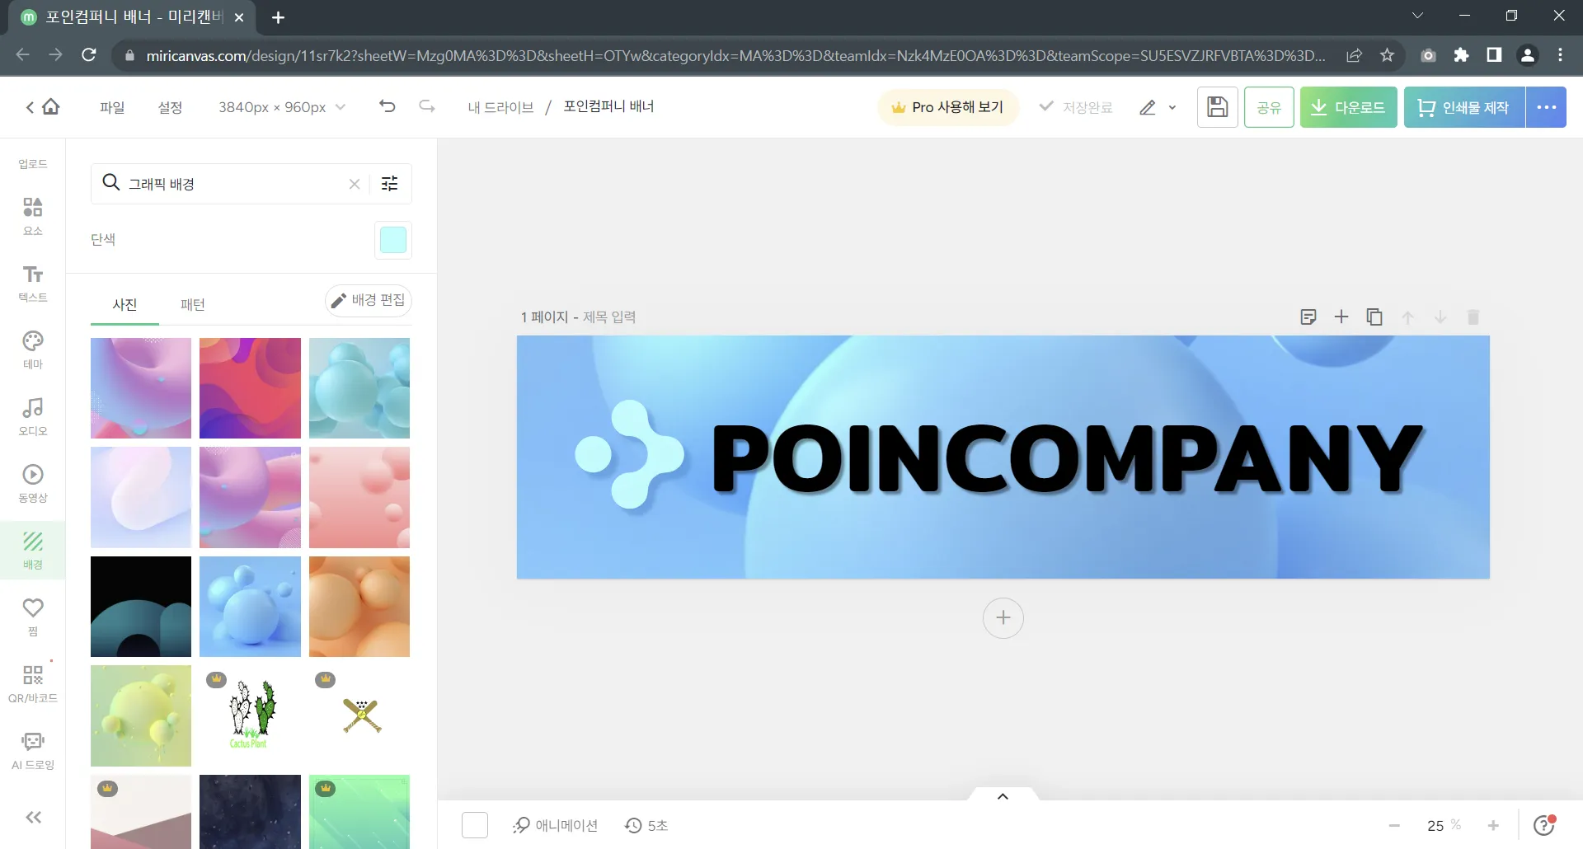Switch to the 패턴 tab
1583x849 pixels.
click(x=193, y=304)
